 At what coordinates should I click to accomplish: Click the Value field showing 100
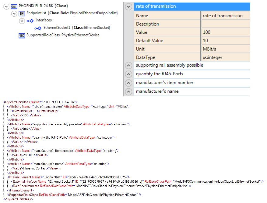click(x=225, y=32)
